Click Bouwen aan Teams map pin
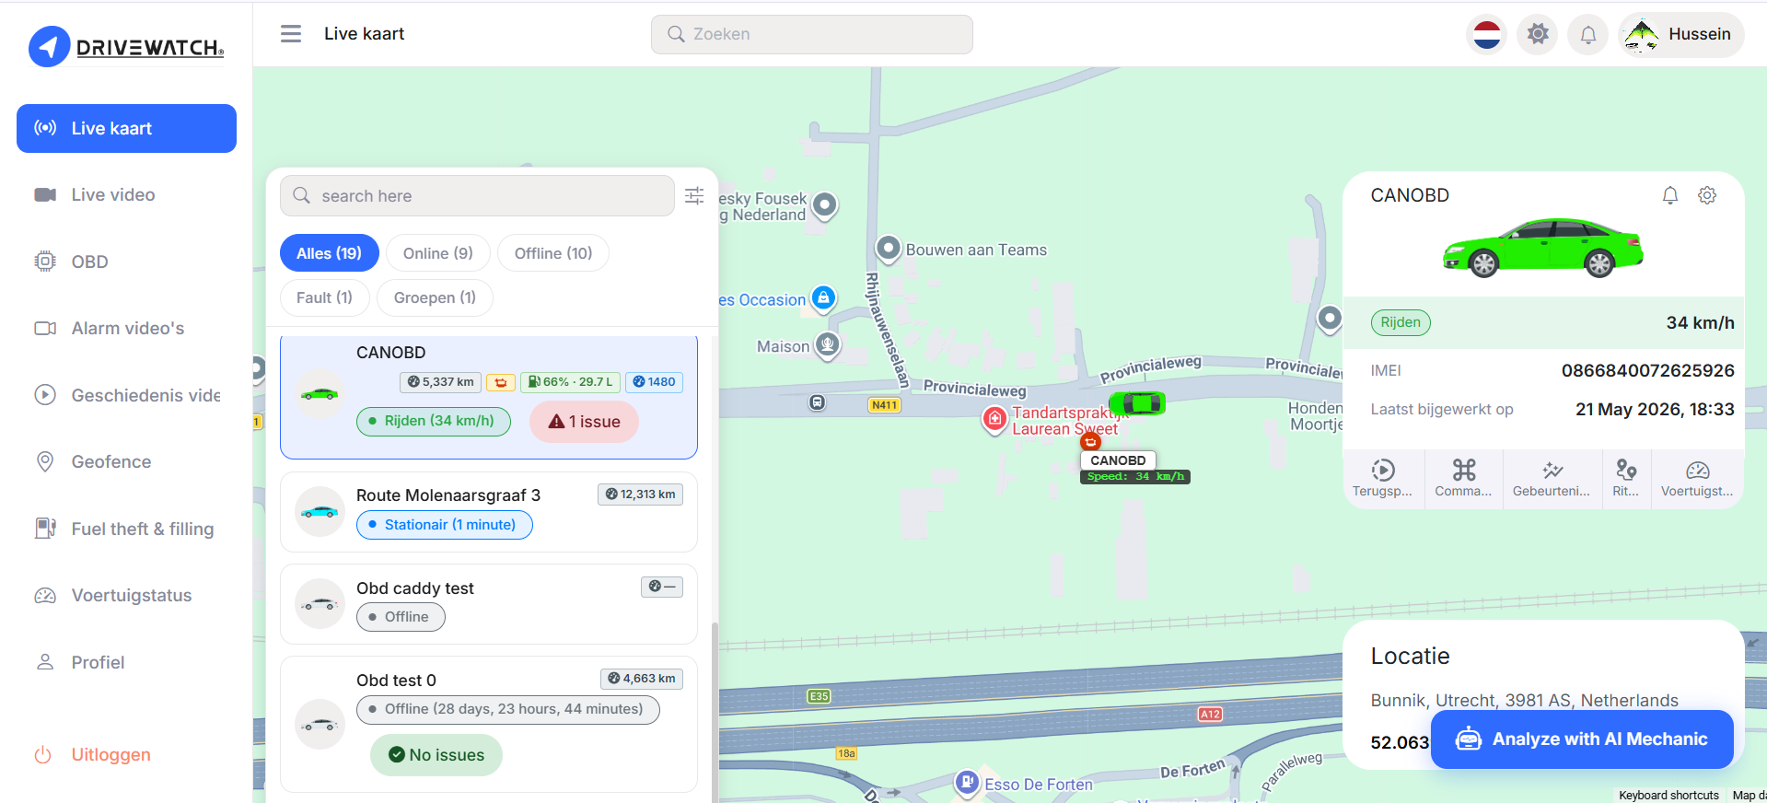 (x=888, y=249)
